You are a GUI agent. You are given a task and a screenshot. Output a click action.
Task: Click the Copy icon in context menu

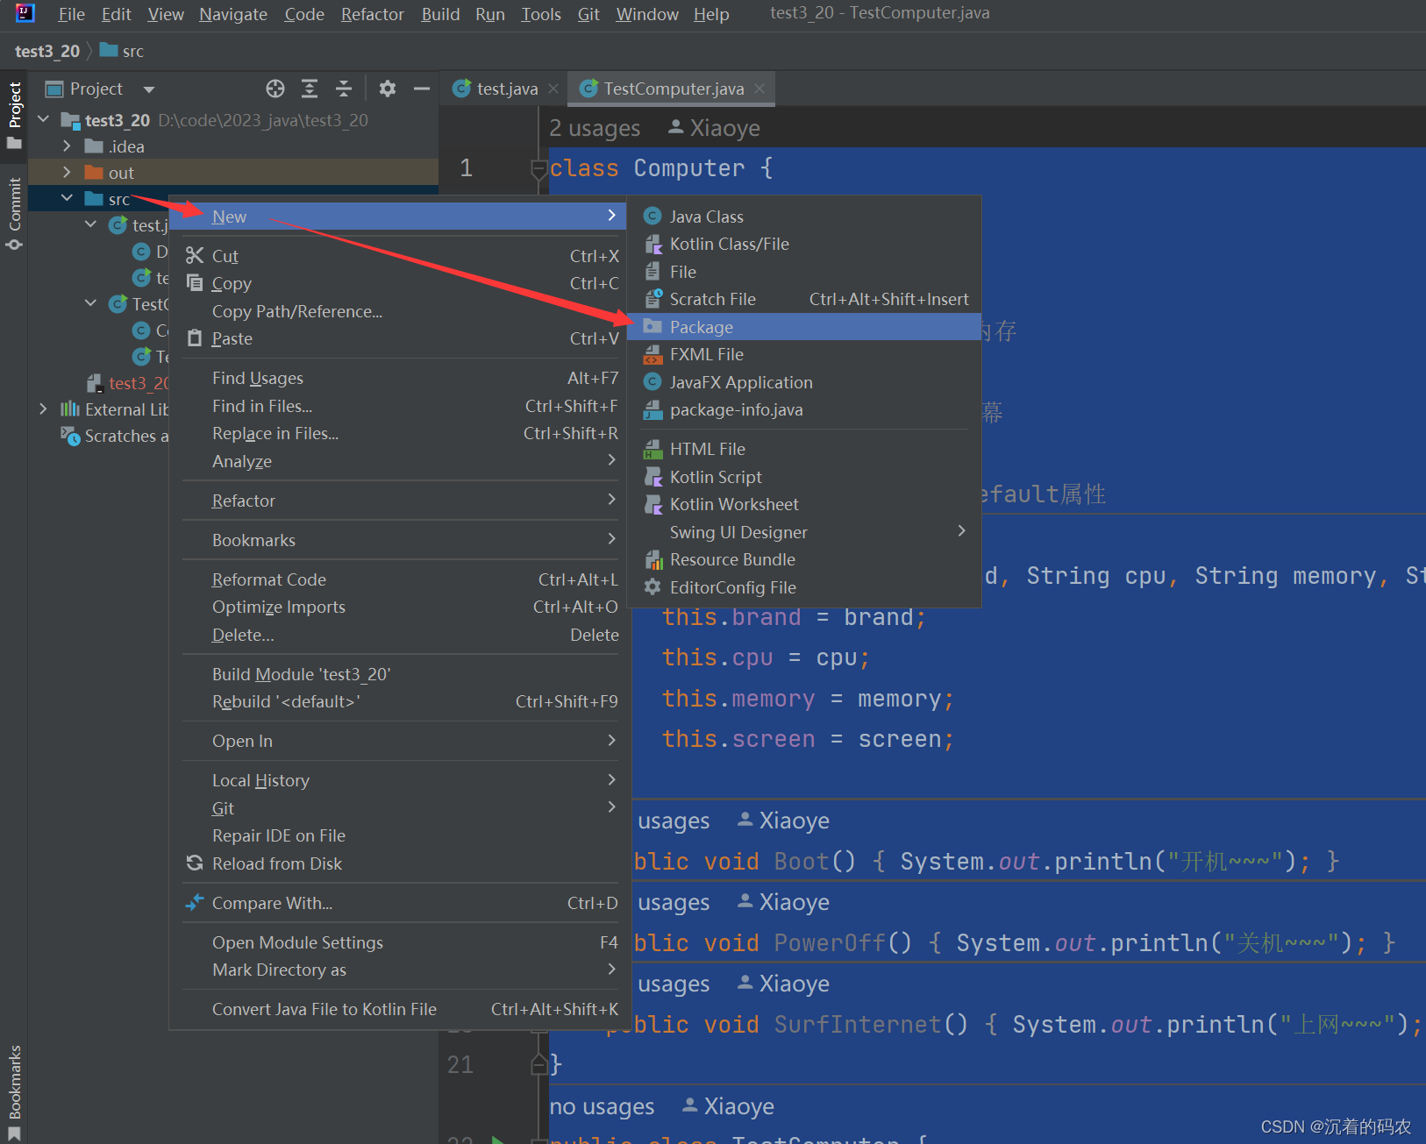[x=195, y=283]
